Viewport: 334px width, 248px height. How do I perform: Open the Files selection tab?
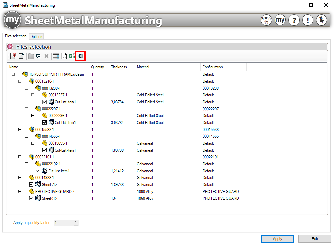15,36
